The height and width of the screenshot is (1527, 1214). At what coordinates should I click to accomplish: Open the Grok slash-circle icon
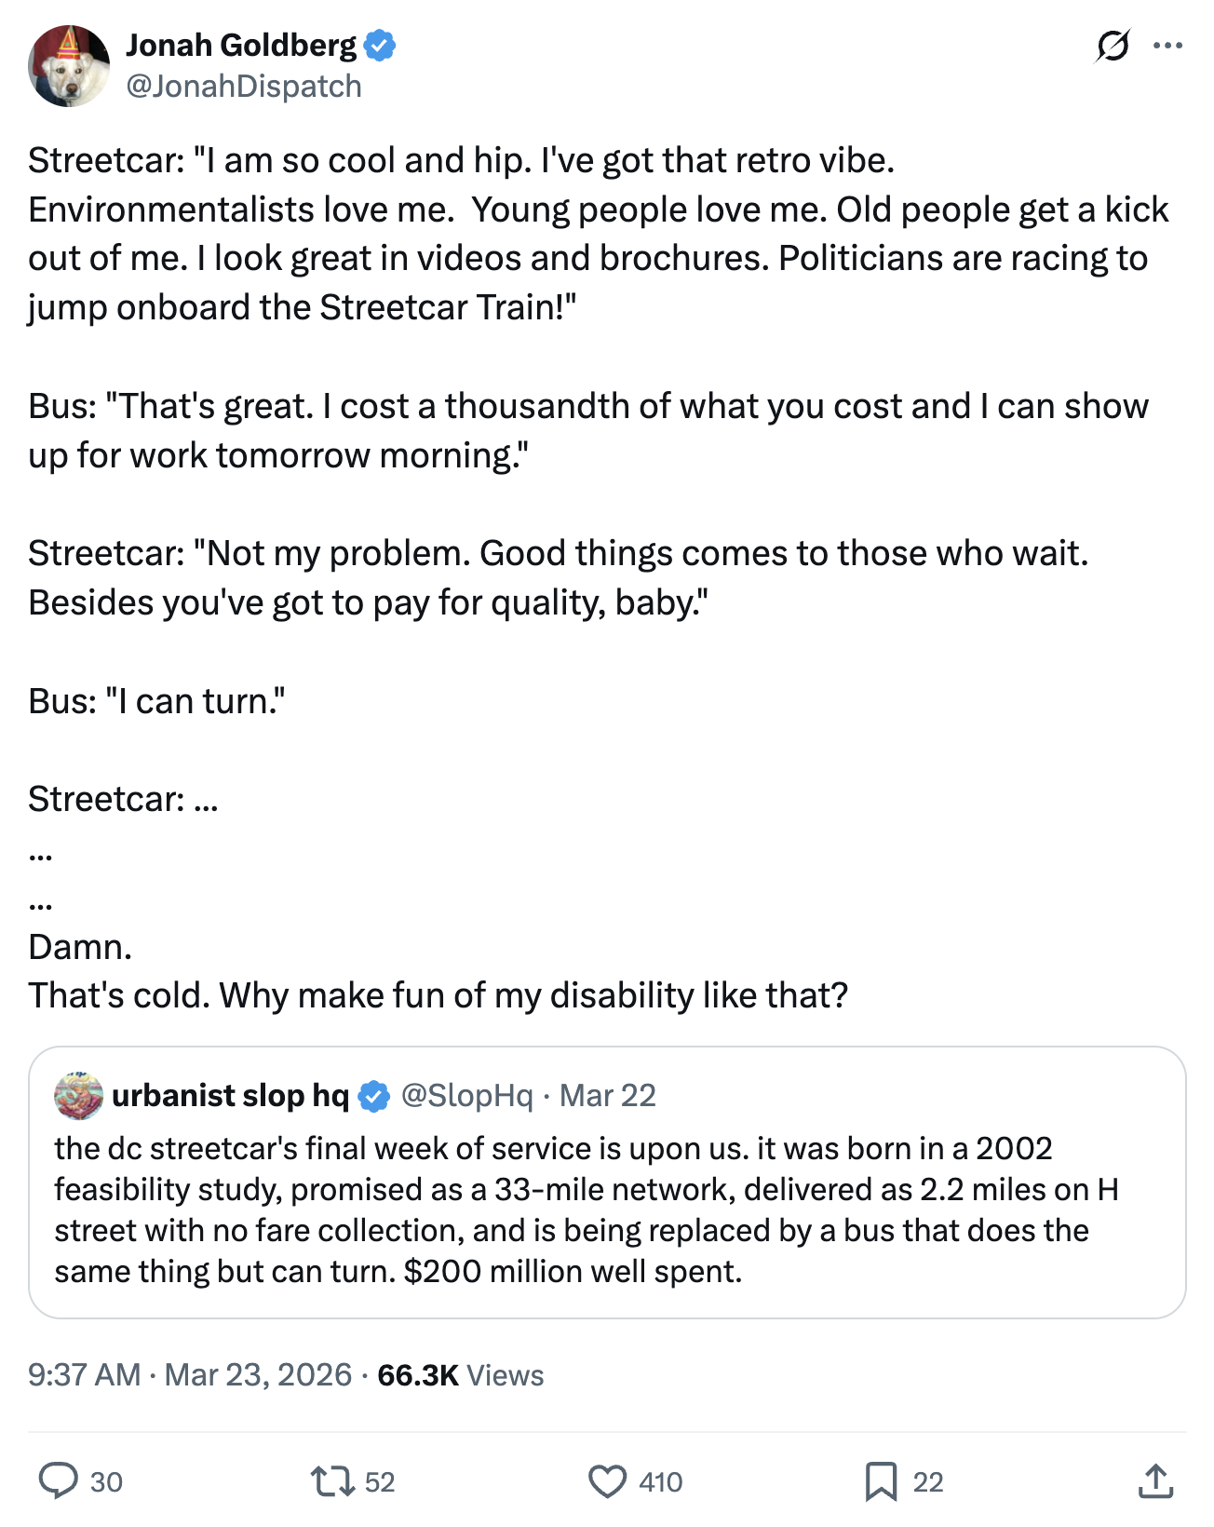click(x=1113, y=45)
